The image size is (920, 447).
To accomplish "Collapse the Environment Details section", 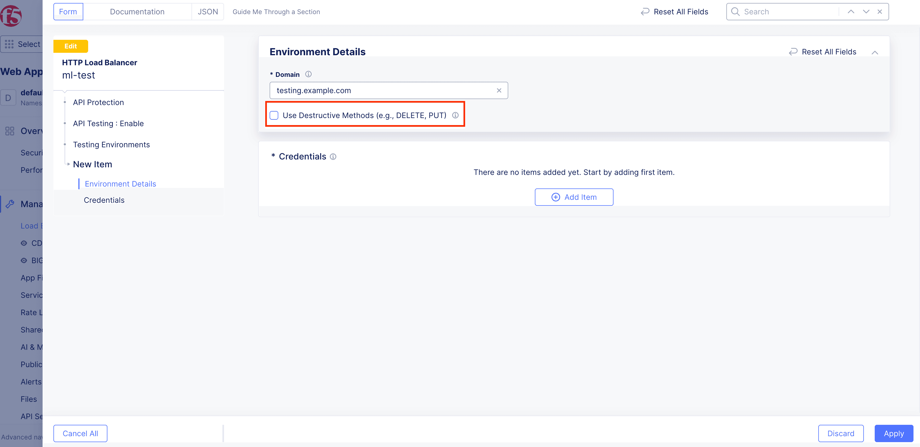I will point(875,53).
